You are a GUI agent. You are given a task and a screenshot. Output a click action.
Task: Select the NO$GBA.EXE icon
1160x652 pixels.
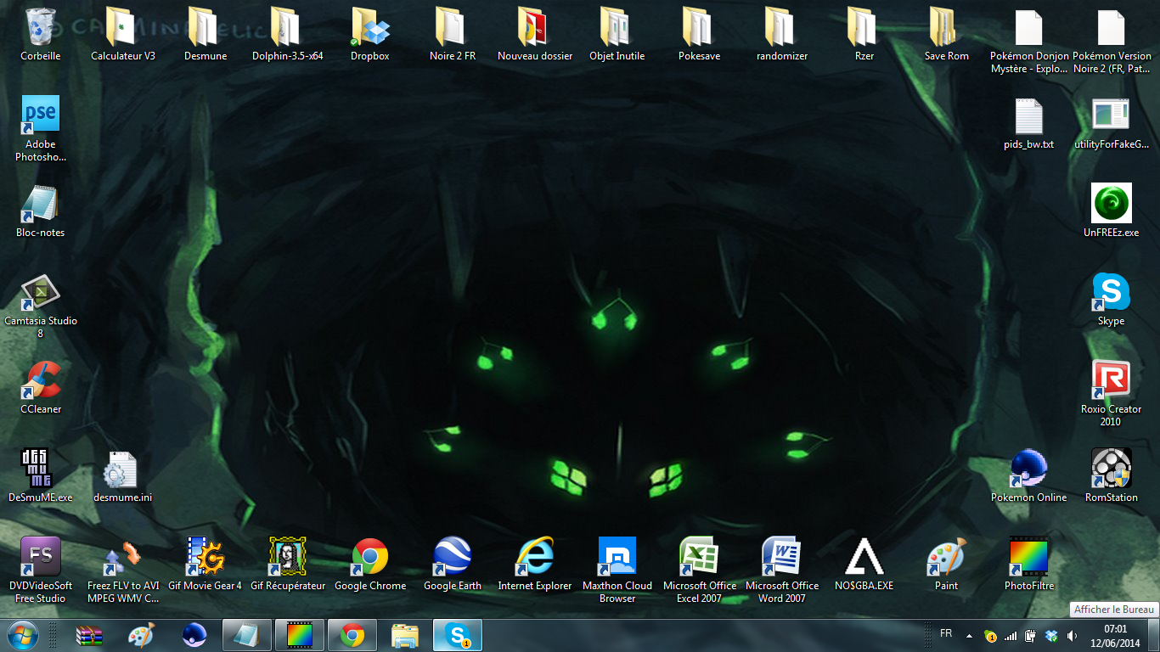pos(864,564)
